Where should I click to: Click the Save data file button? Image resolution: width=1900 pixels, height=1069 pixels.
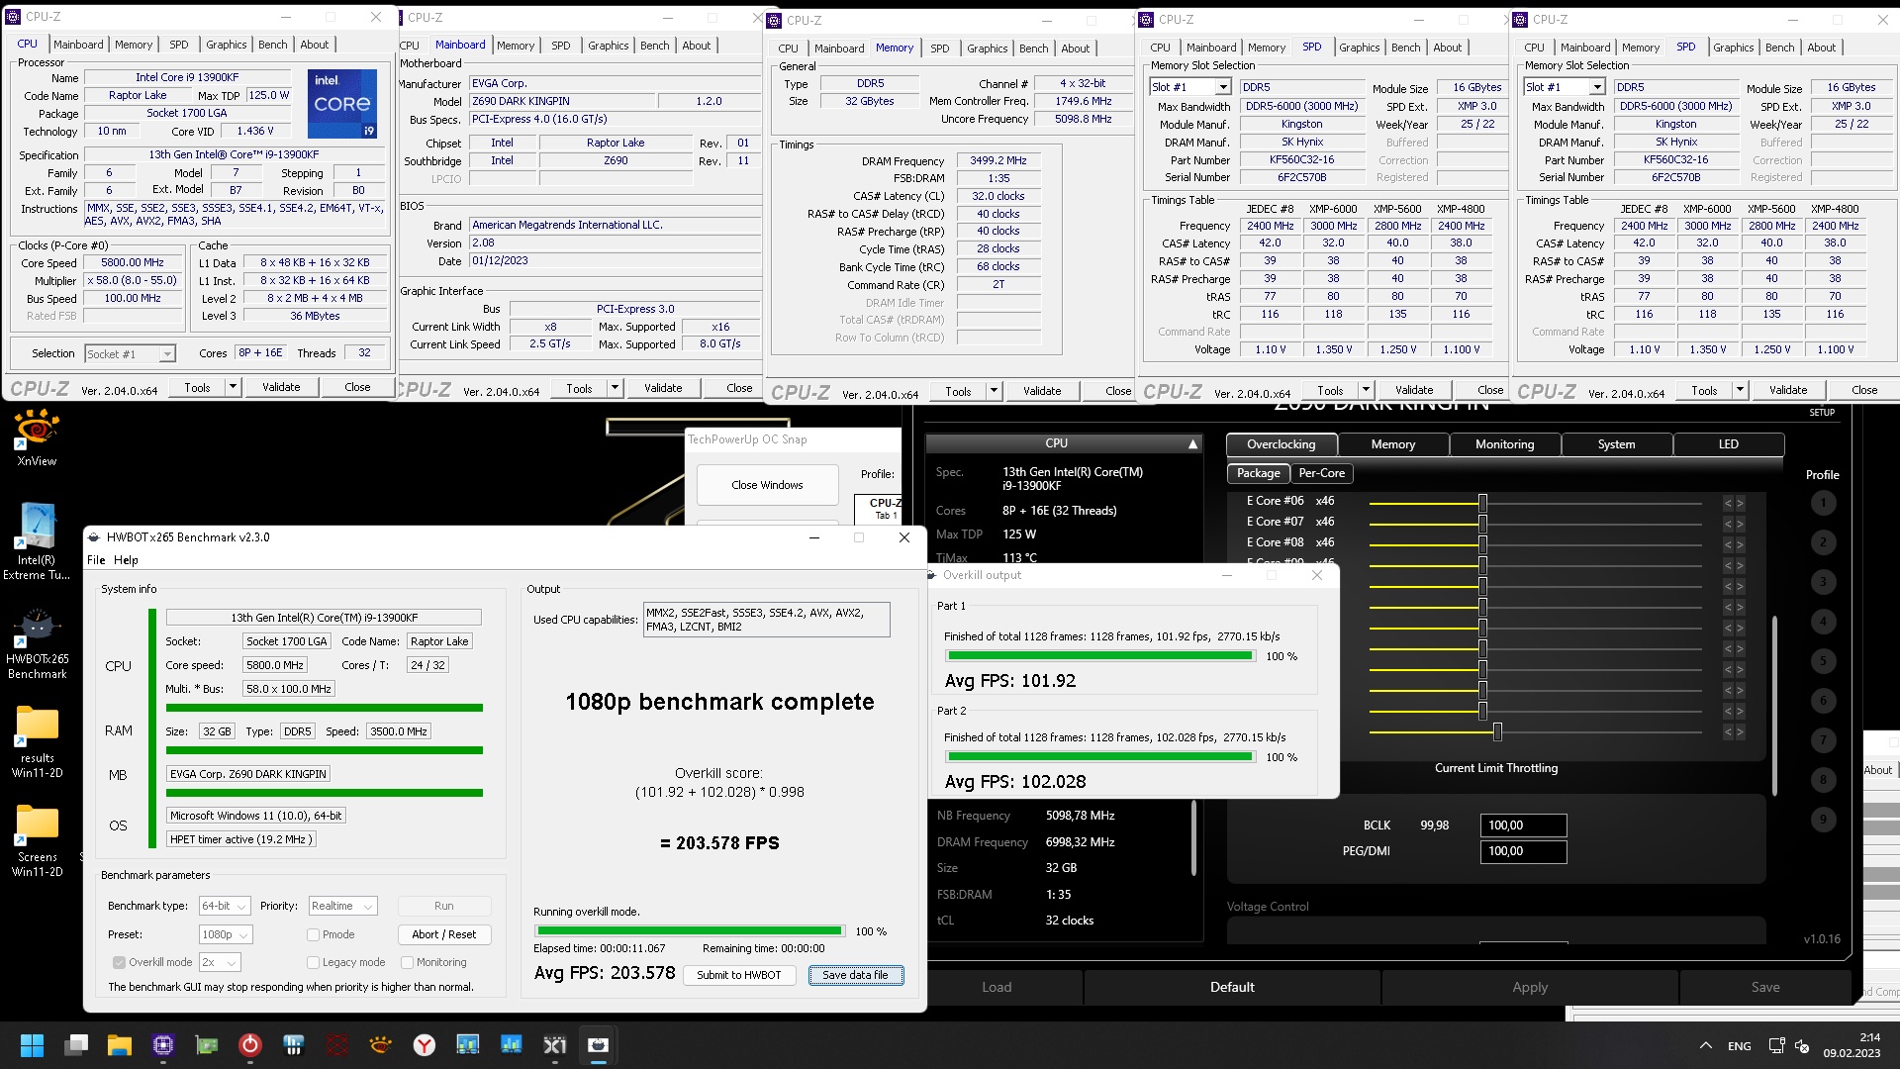[855, 975]
